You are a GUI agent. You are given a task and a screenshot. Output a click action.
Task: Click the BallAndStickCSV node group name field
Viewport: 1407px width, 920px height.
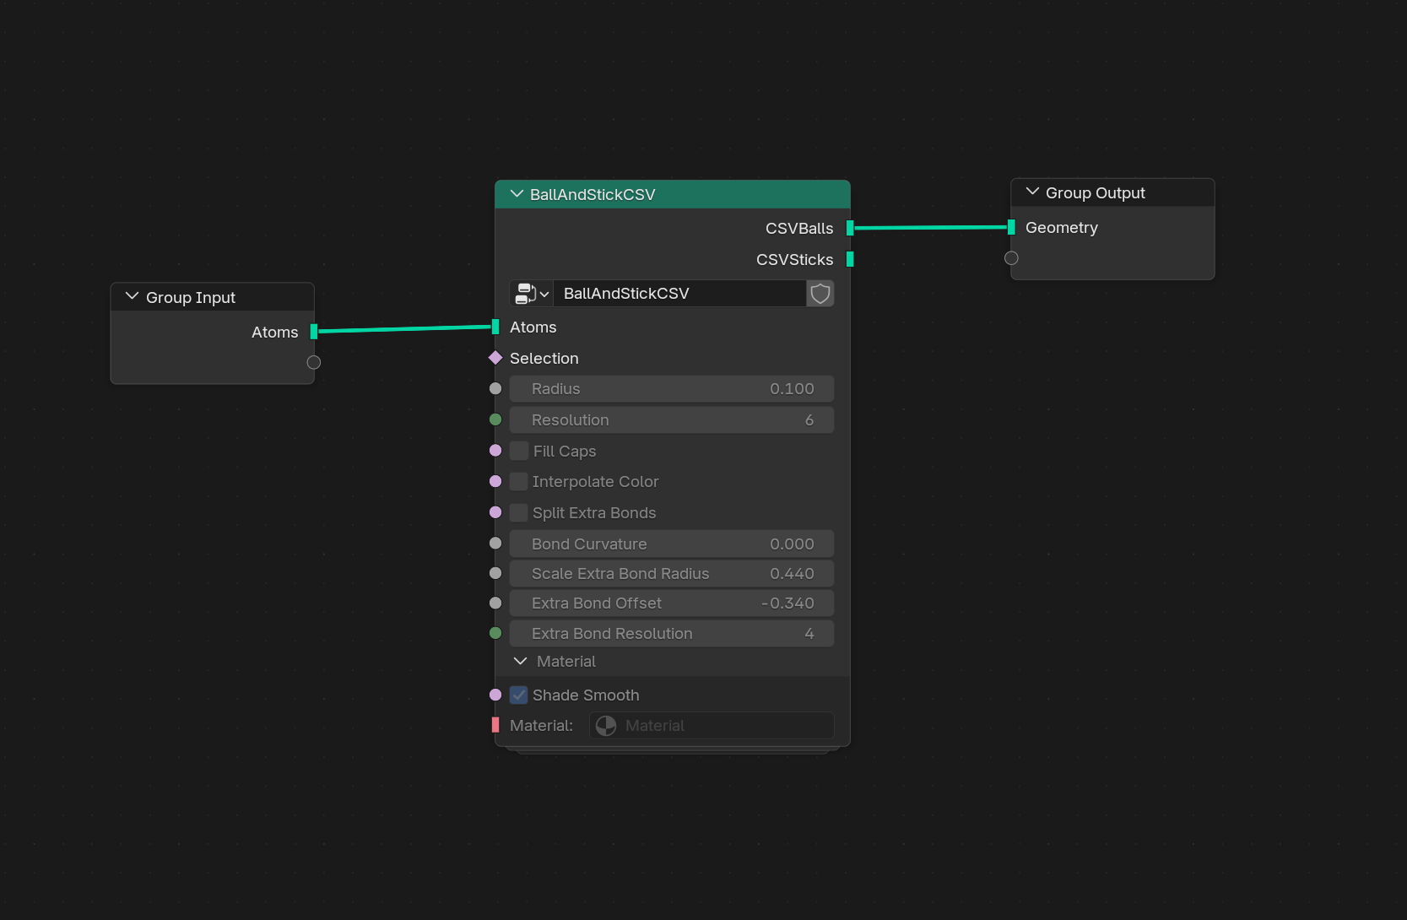click(680, 294)
